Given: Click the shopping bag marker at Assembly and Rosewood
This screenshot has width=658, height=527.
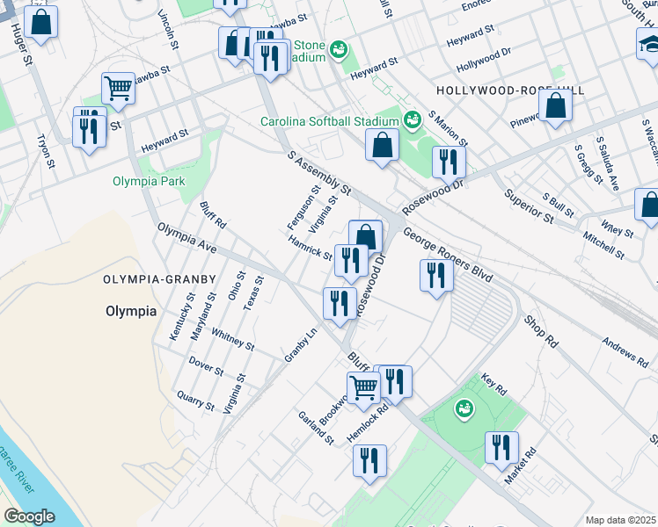Looking at the screenshot, I should click(366, 234).
